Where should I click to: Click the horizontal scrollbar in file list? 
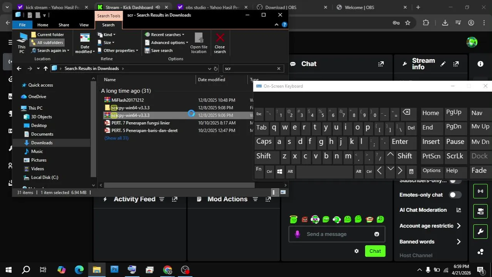(x=179, y=185)
